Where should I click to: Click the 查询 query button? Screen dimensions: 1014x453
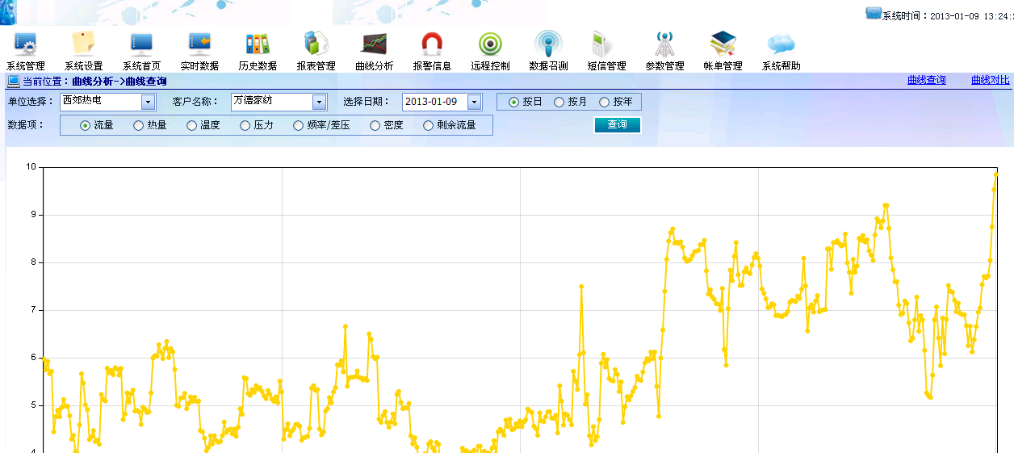pos(617,125)
